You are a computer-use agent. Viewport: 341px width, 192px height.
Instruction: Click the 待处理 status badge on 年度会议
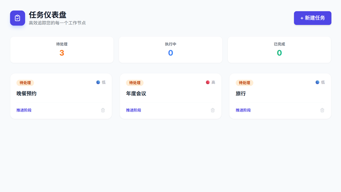pos(135,83)
